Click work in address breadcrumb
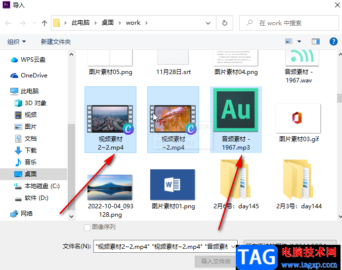 coord(133,23)
